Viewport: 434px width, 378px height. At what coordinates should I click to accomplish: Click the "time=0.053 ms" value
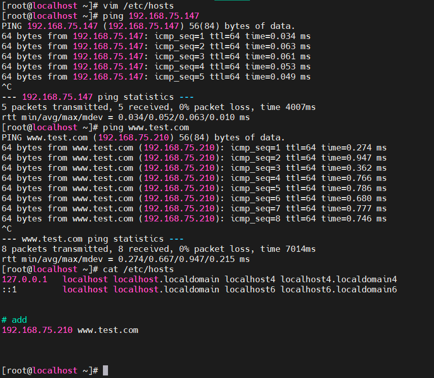(278, 67)
